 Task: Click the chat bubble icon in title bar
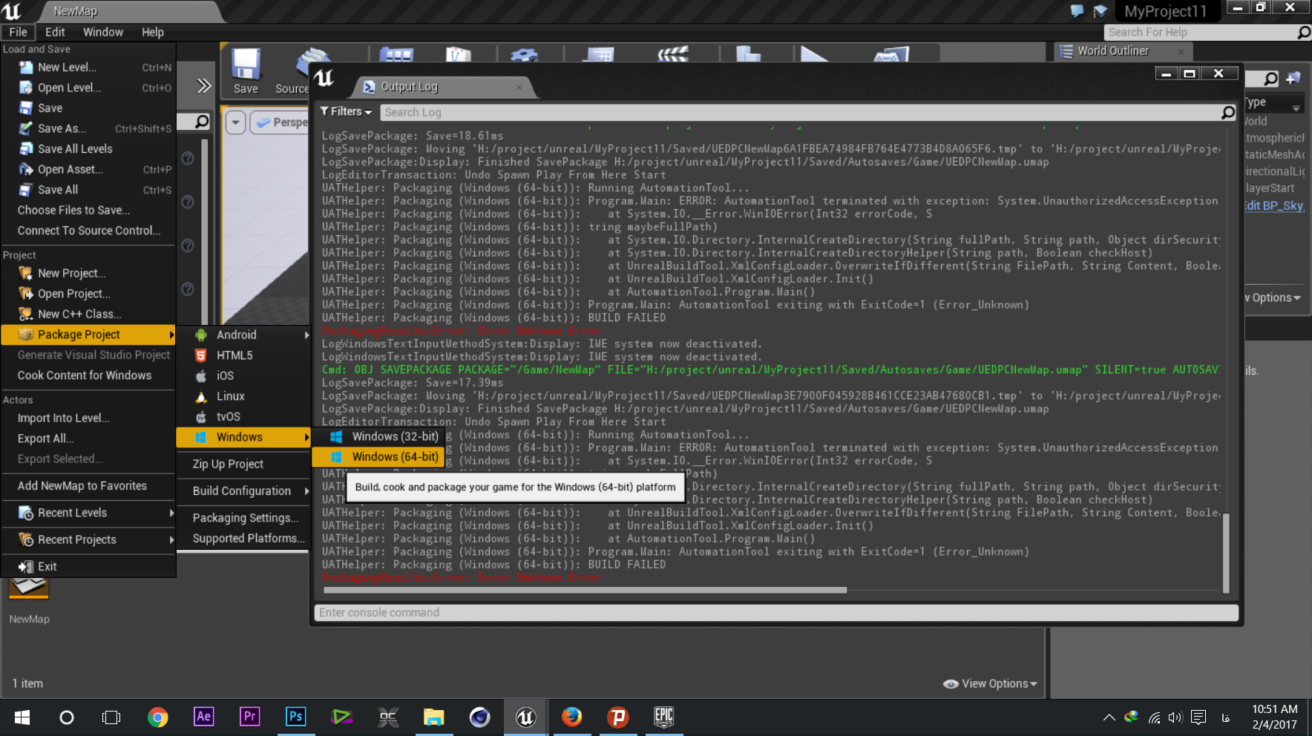(x=1078, y=11)
